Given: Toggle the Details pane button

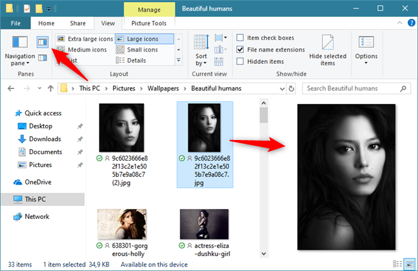Looking at the screenshot, I should pos(43,57).
